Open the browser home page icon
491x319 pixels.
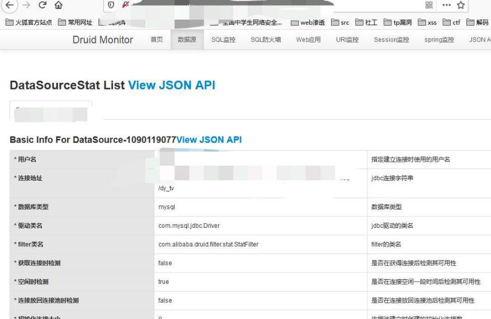coord(59,5)
